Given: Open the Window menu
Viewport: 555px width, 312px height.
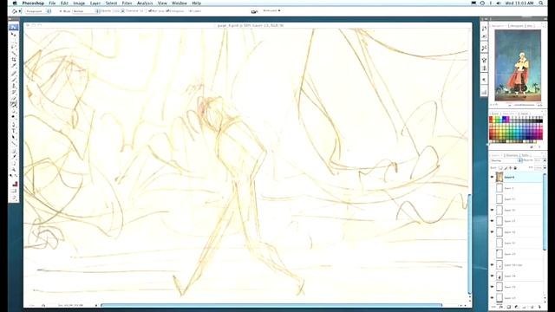Looking at the screenshot, I should 180,3.
